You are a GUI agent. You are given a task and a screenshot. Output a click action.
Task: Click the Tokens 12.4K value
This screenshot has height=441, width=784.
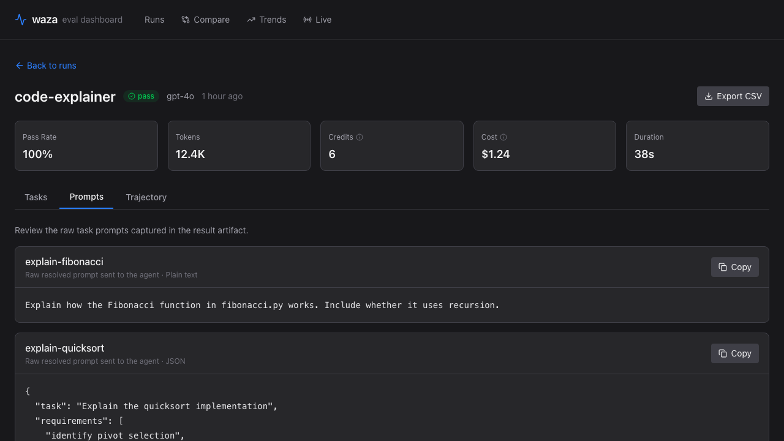(190, 154)
